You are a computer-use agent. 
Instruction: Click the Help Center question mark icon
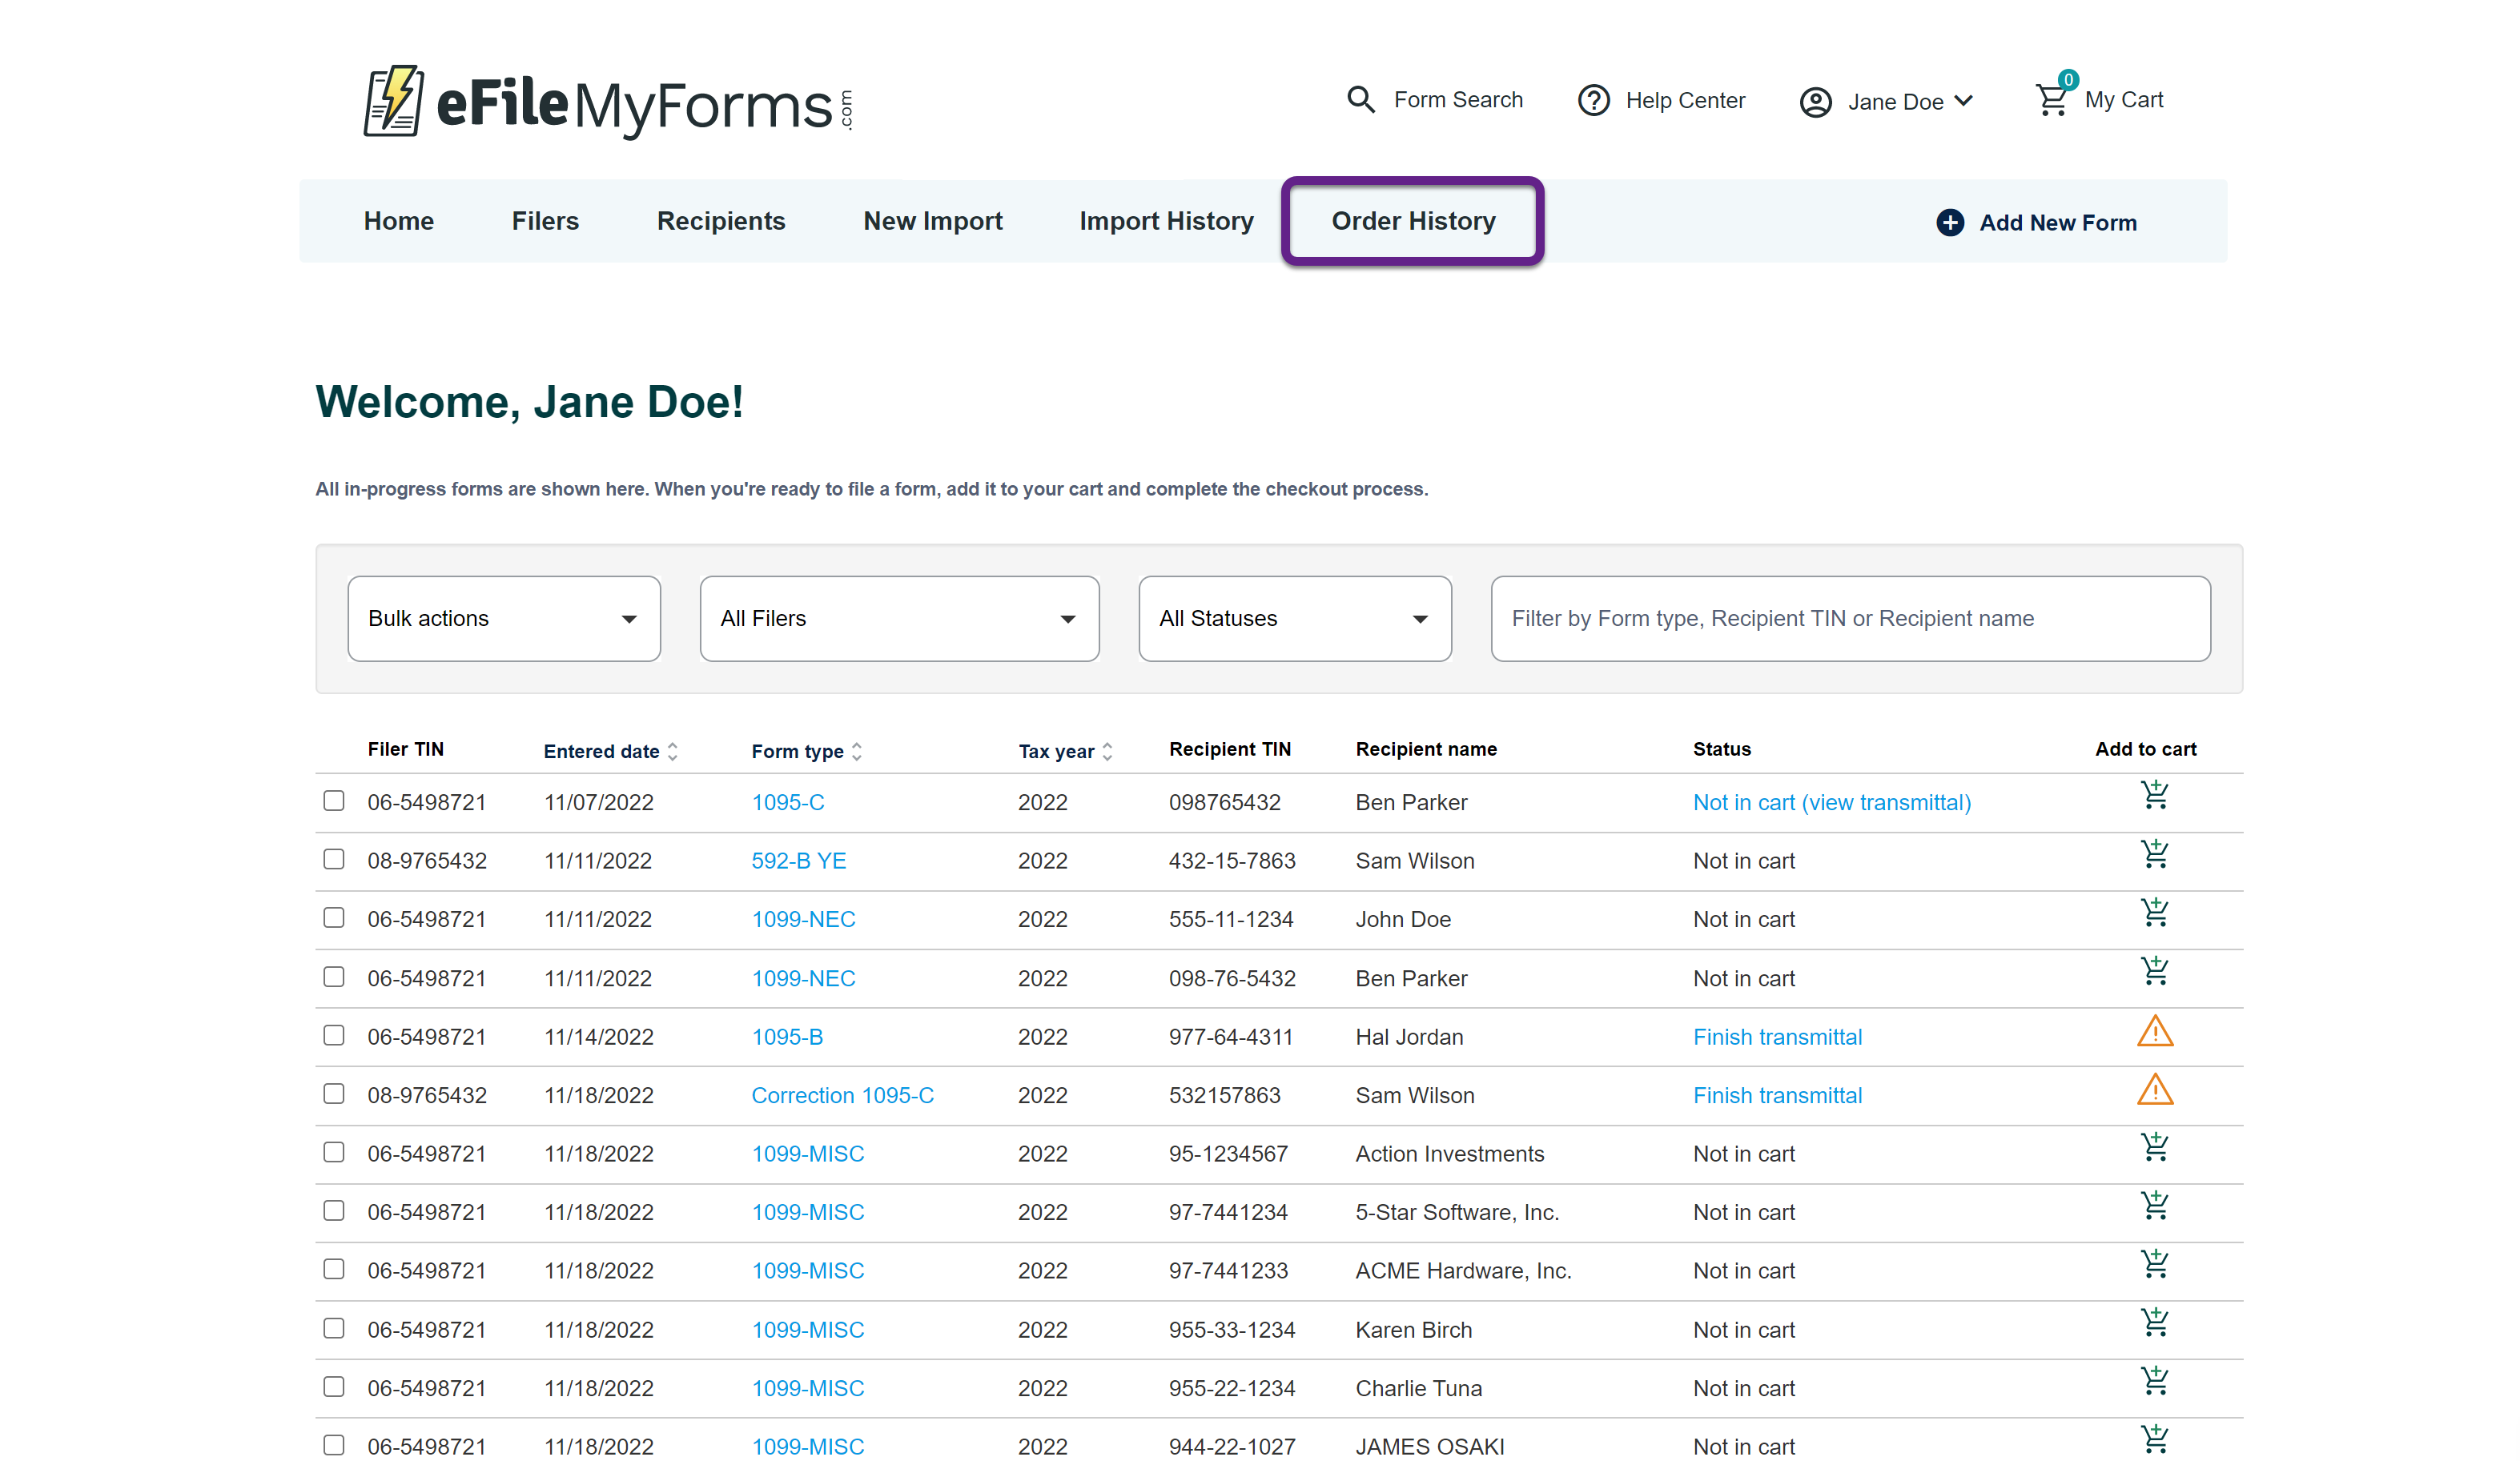1593,100
